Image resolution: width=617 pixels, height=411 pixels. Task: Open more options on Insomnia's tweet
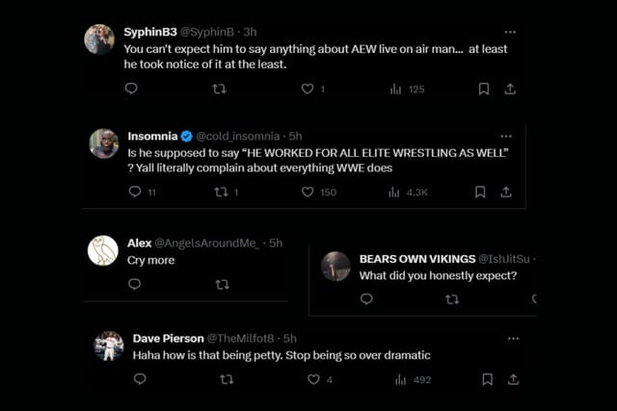click(506, 136)
